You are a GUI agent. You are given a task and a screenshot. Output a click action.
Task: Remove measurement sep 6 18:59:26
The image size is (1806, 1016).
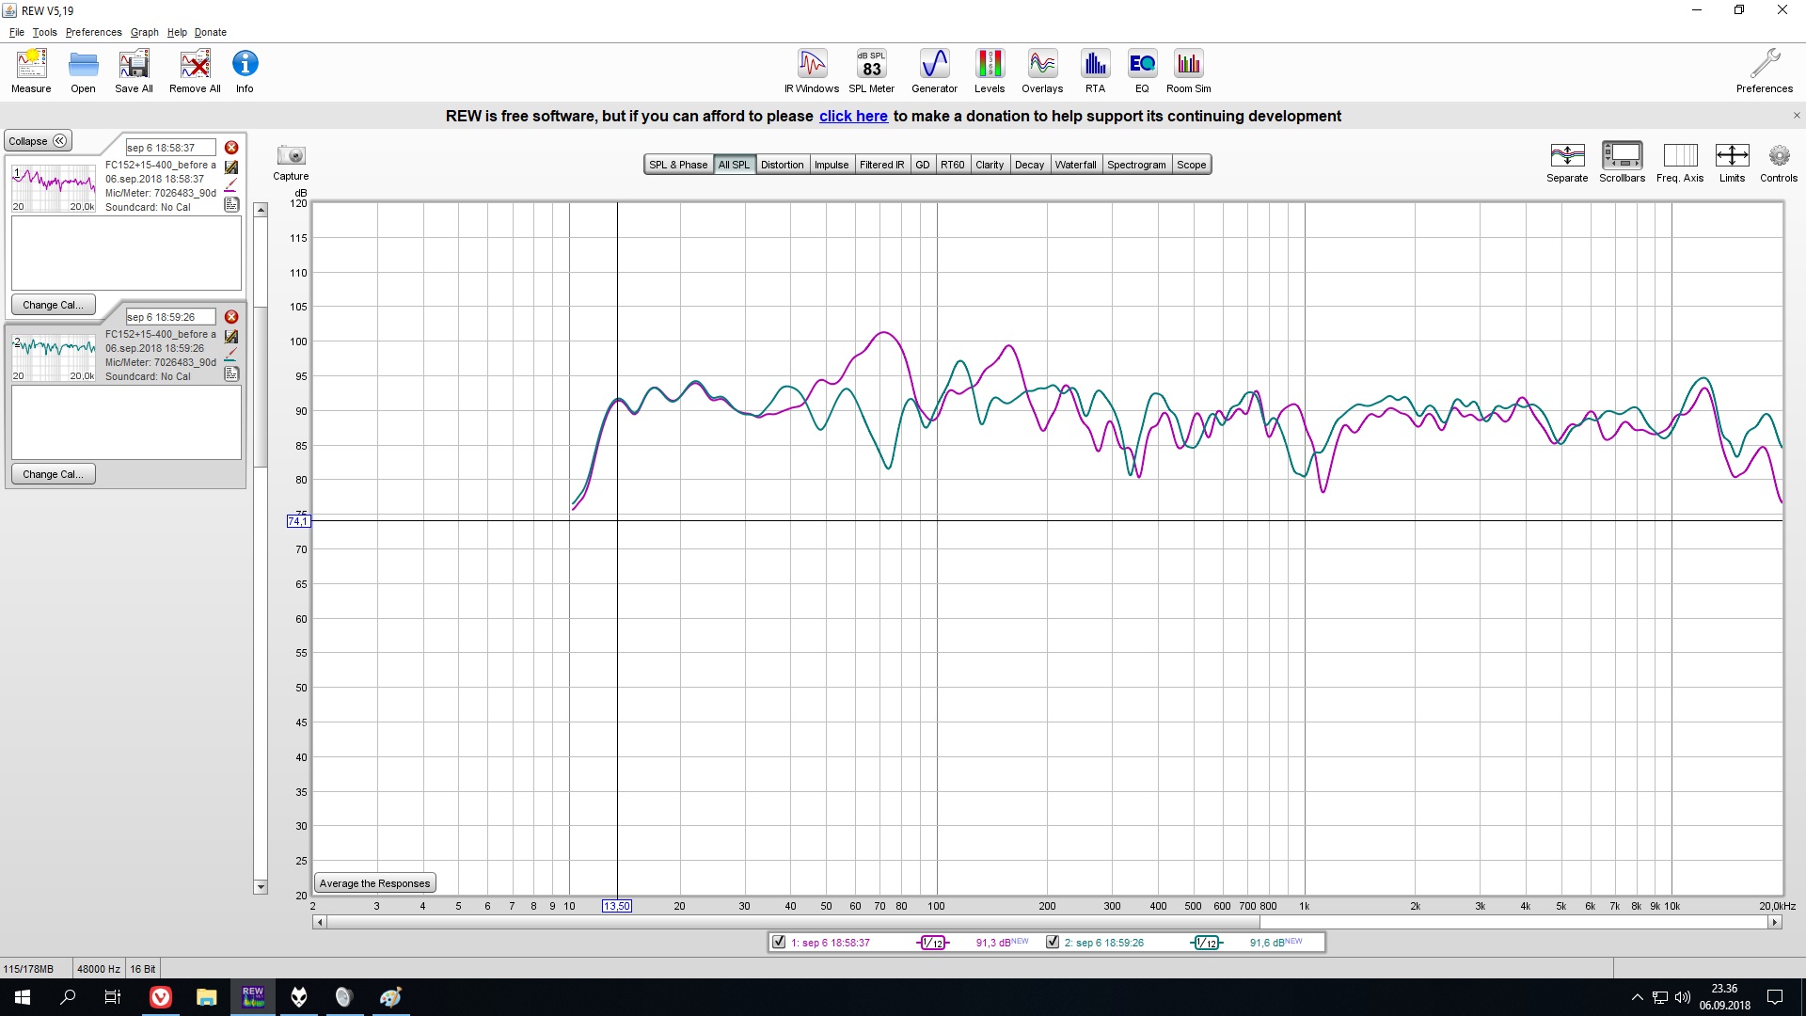pyautogui.click(x=231, y=317)
